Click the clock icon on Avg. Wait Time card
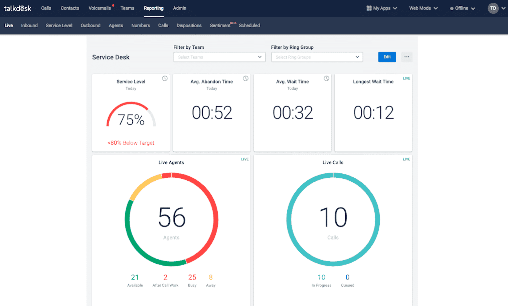The image size is (508, 306). pos(326,78)
